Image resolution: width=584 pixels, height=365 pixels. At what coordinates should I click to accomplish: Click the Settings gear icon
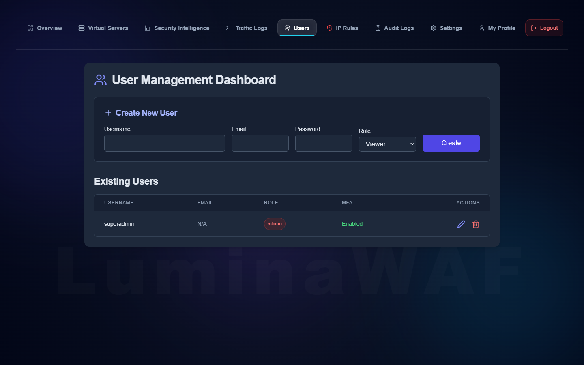(433, 28)
